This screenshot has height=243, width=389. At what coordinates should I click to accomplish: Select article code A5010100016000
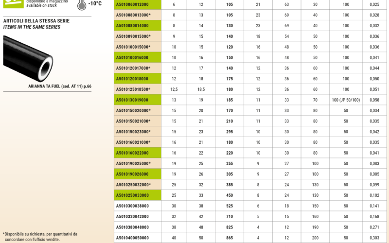point(133,57)
